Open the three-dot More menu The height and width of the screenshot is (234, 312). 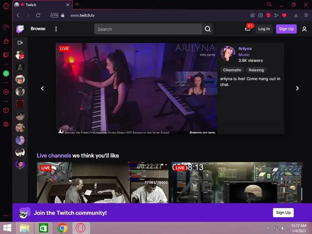[x=56, y=29]
